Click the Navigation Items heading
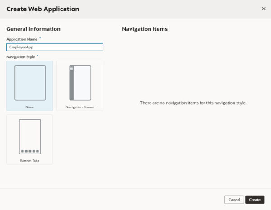Viewport: 271px width, 210px height. click(145, 29)
